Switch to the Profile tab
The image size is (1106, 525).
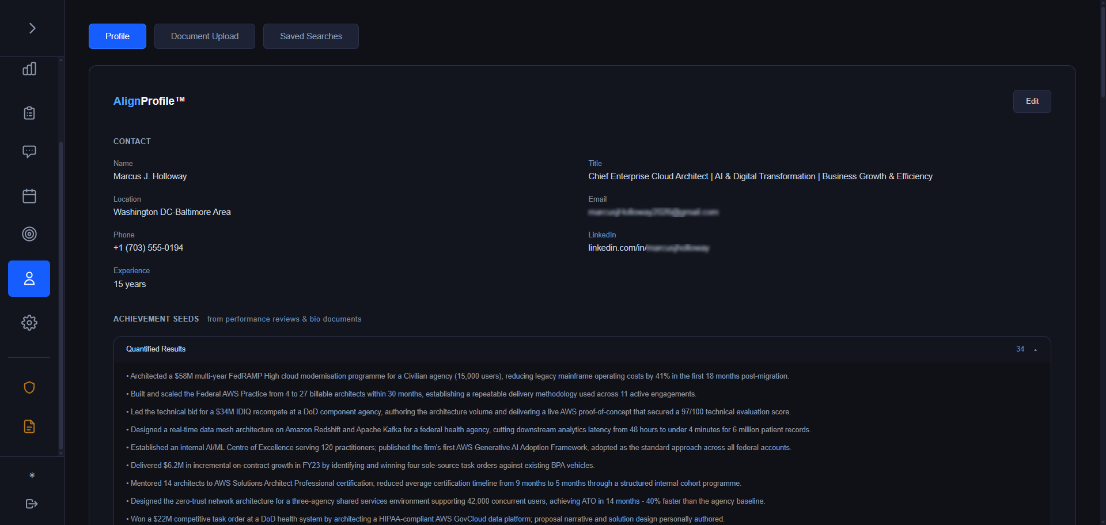coord(118,36)
